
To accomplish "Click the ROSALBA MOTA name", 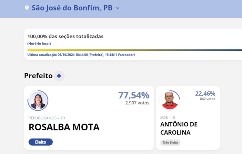I will (64, 127).
